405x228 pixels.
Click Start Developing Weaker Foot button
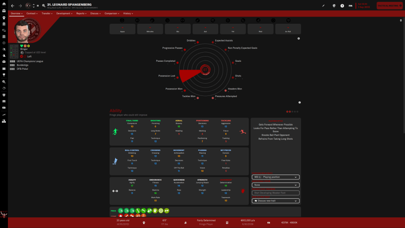coord(275,193)
